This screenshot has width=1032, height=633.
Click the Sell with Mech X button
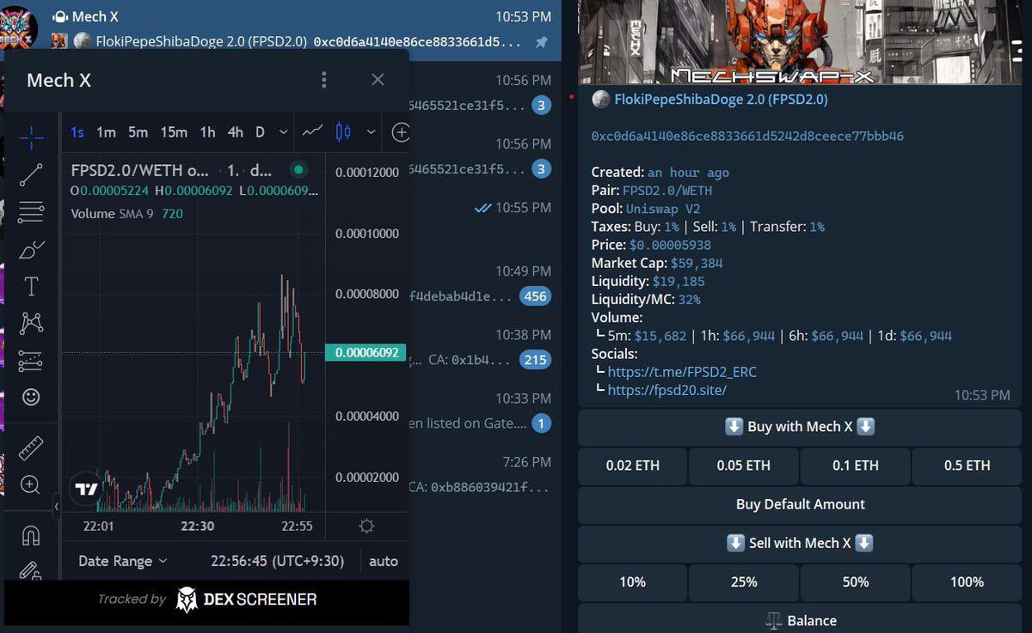(800, 543)
